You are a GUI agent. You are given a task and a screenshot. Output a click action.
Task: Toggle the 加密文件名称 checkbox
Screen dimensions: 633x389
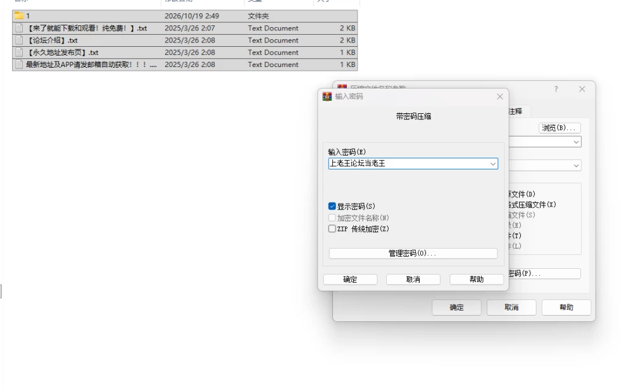(x=332, y=218)
